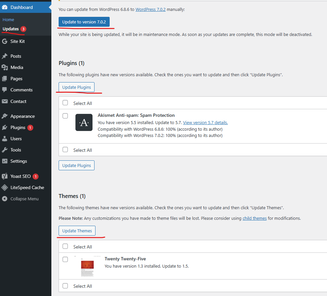Click Update Plugins button below plugin table
The height and width of the screenshot is (296, 327).
(x=76, y=165)
